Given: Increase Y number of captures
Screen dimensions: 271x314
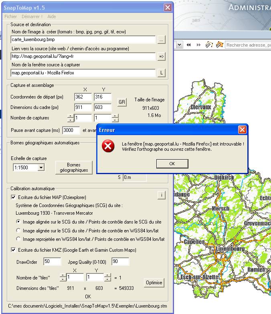Looking at the screenshot, I should [x=115, y=116].
